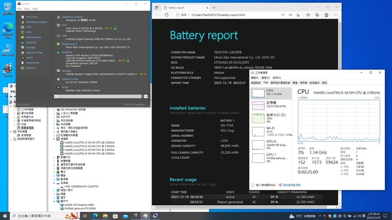Open the 檔案 menu in Task Manager
The image size is (392, 220).
coord(254,78)
